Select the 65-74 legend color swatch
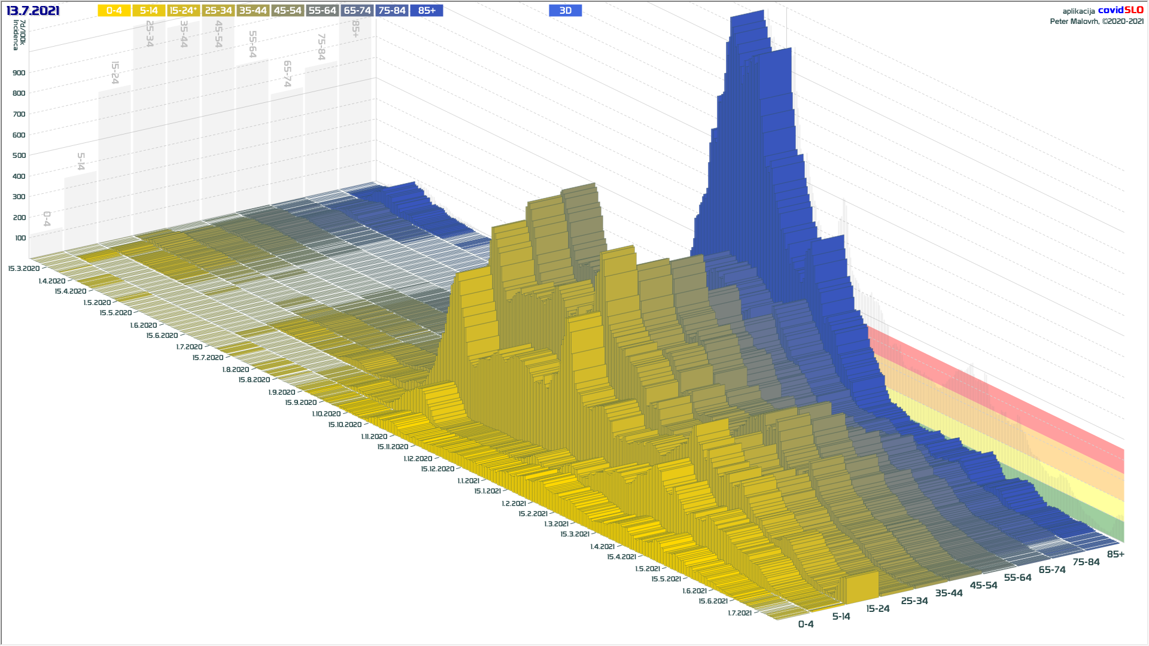This screenshot has height=646, width=1149. click(357, 11)
